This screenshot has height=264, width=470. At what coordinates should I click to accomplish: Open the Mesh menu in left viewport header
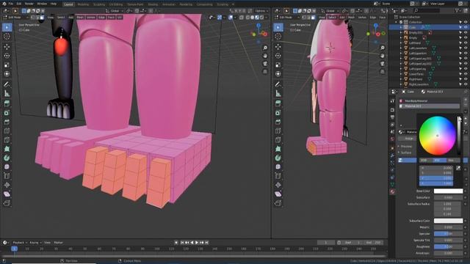[x=80, y=18]
